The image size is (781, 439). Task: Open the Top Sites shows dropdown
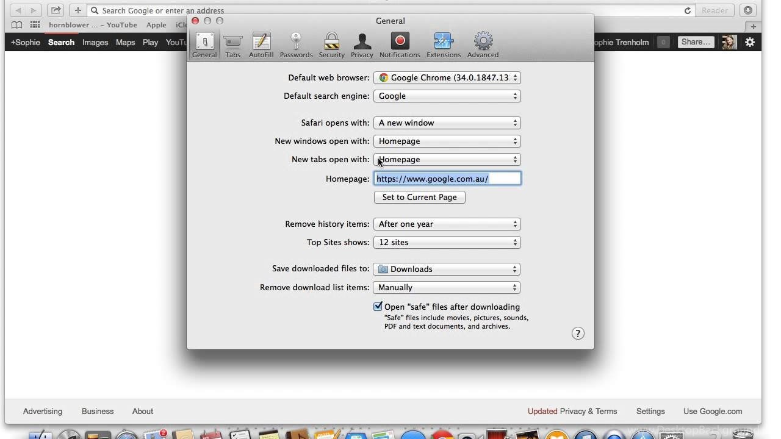point(447,242)
